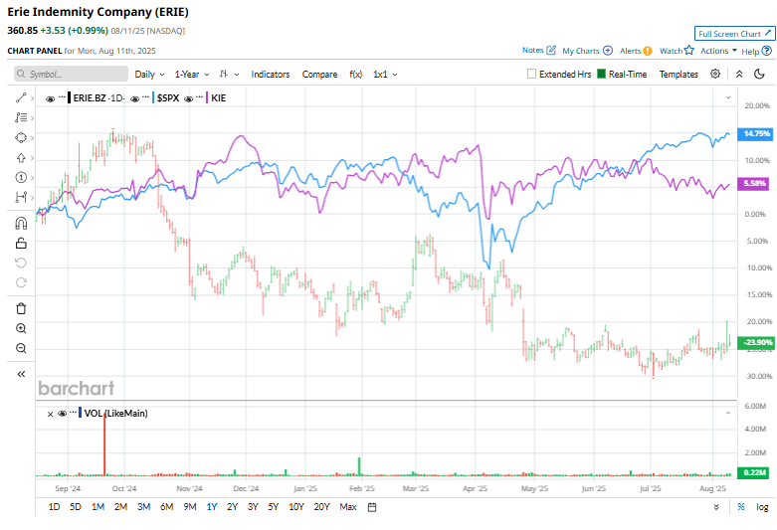Expand the bottom double-down chevrons
The height and width of the screenshot is (530, 777).
pos(716,507)
